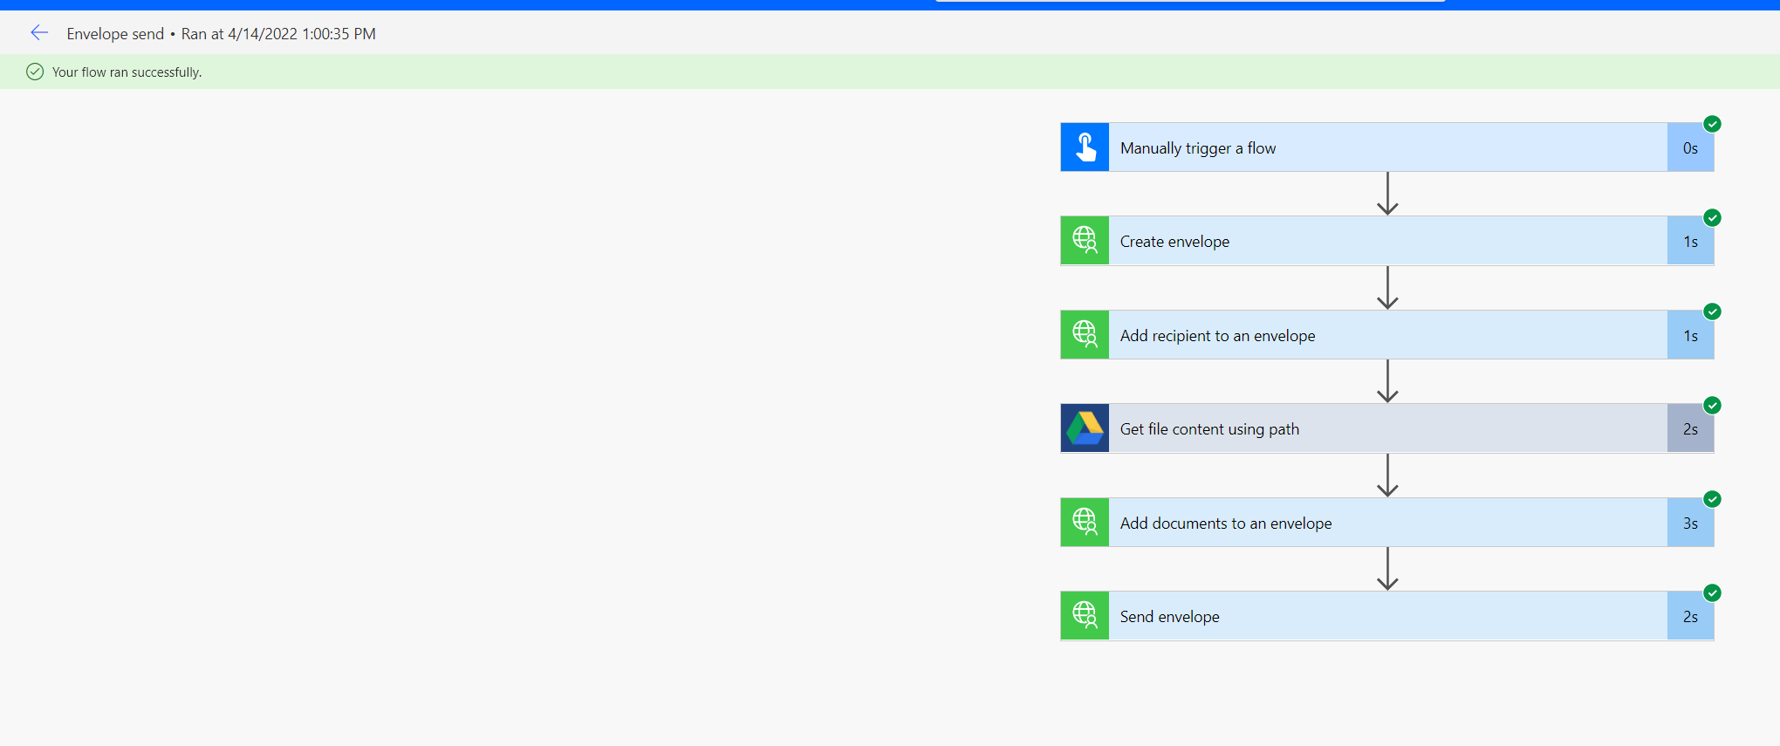
Task: Expand the Add recipient to an envelope step
Action: click(x=1387, y=335)
